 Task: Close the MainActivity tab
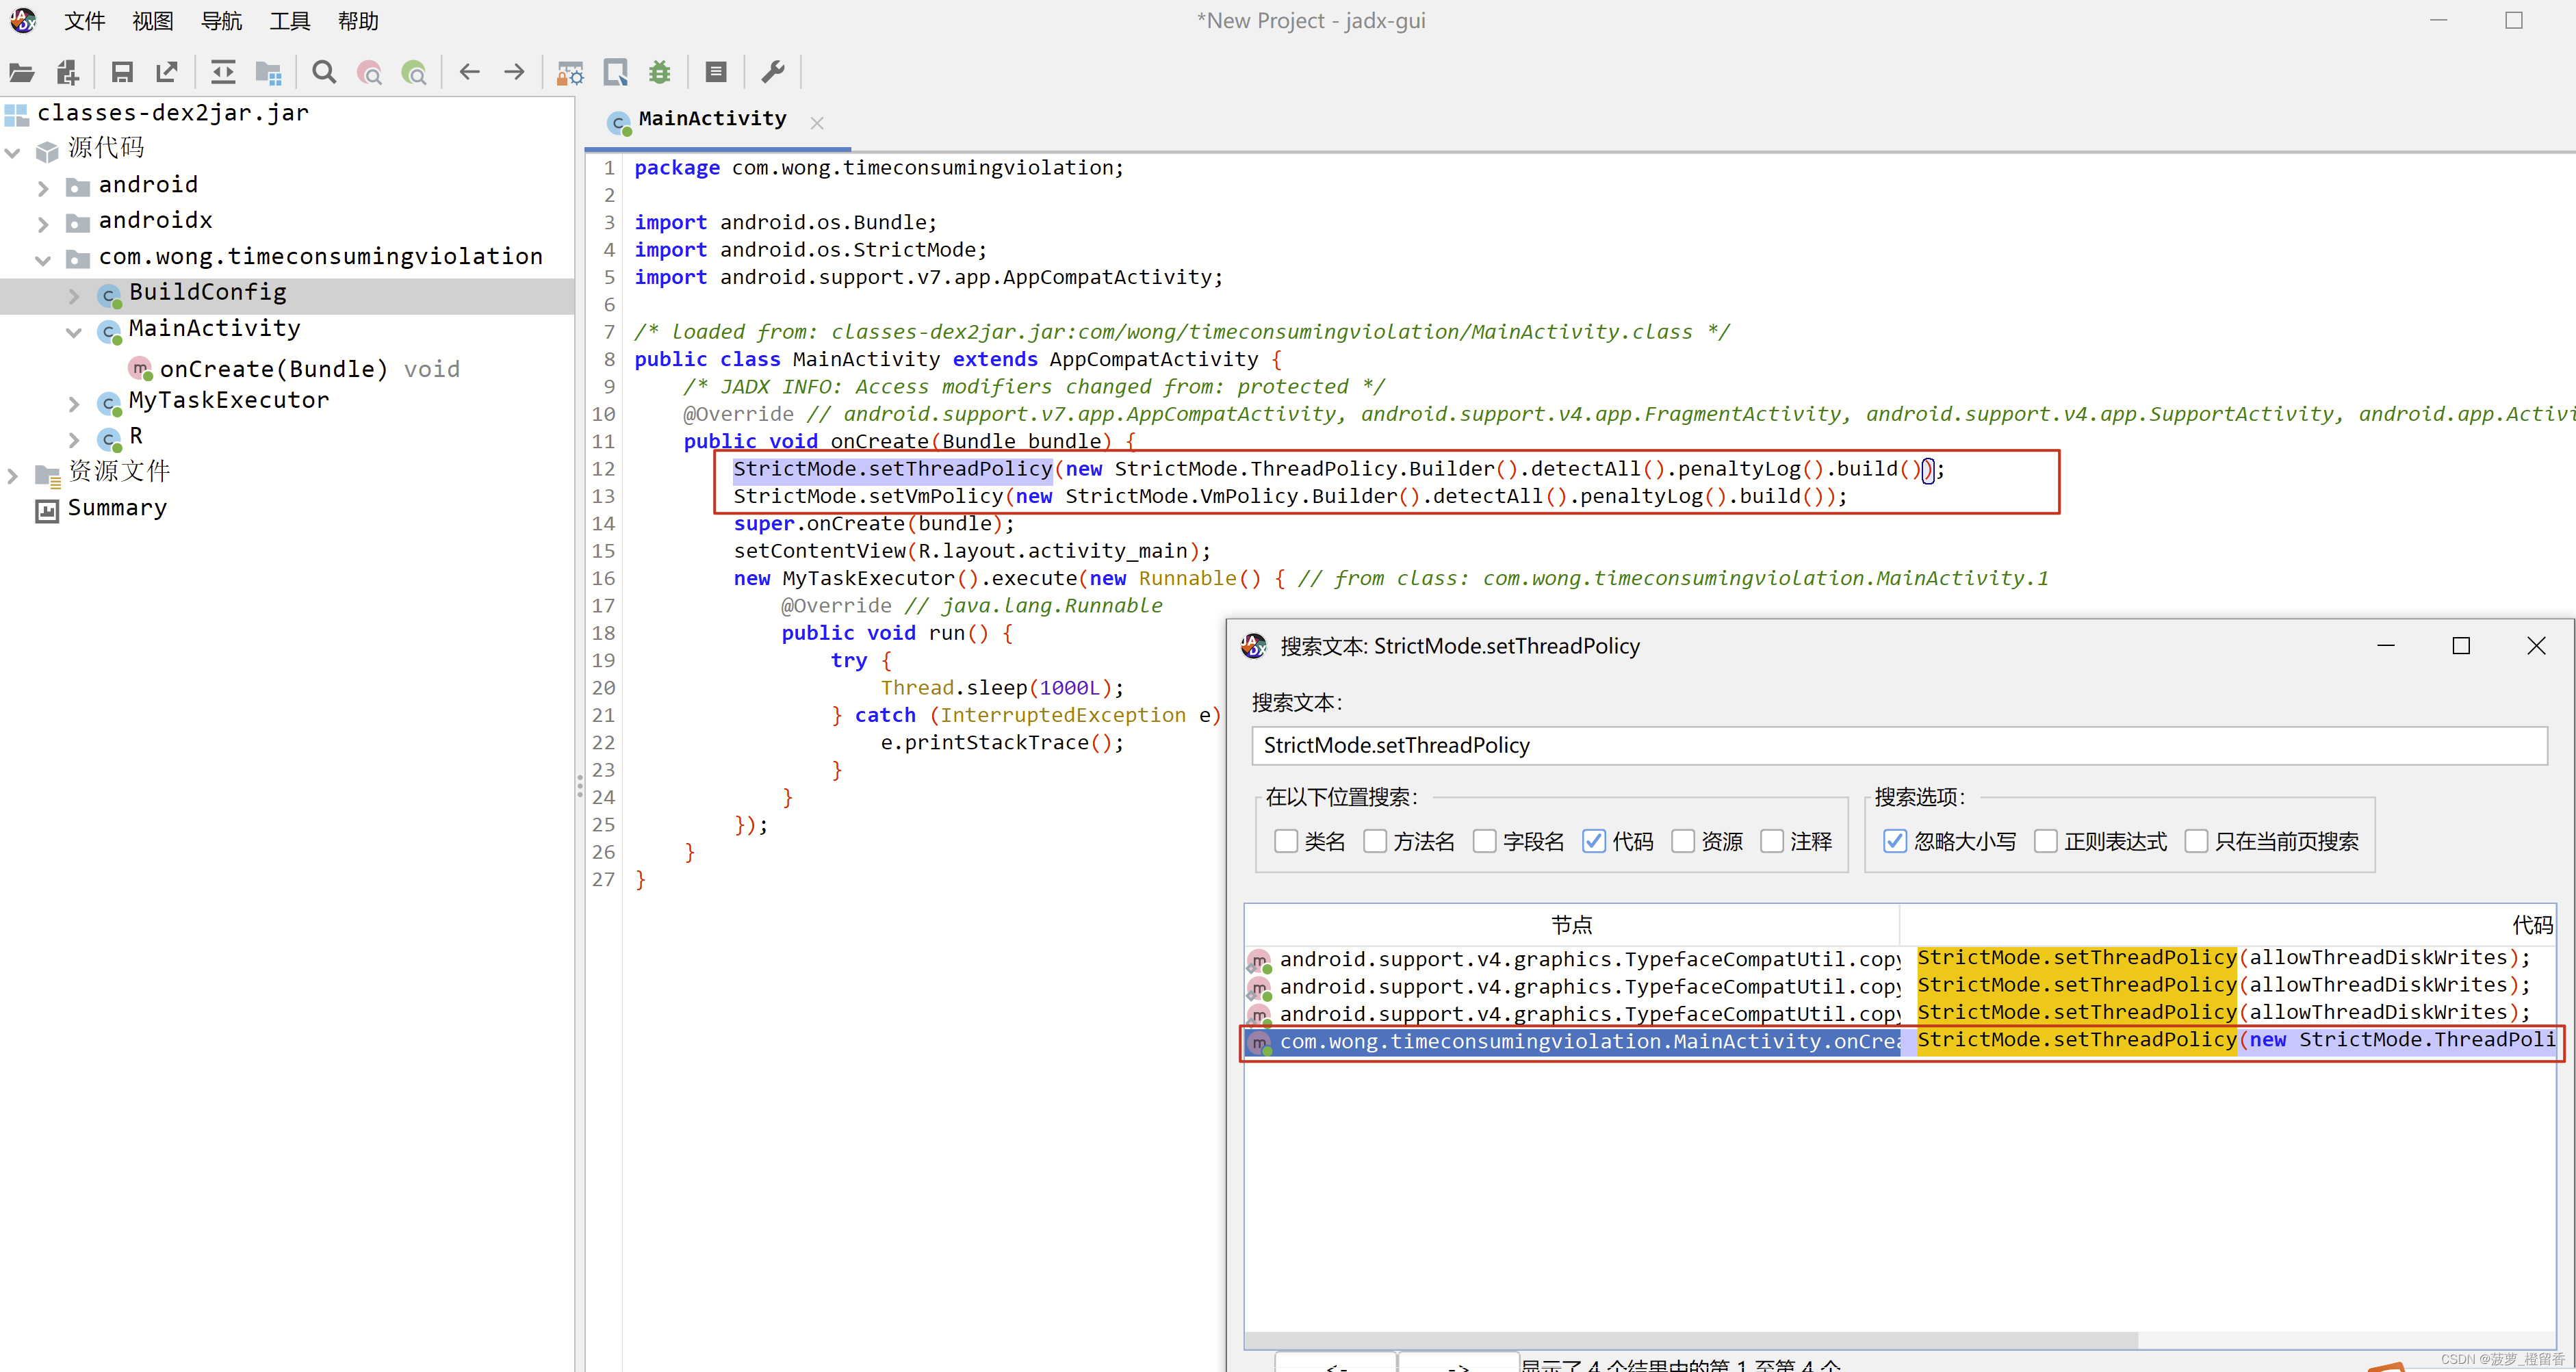tap(817, 123)
